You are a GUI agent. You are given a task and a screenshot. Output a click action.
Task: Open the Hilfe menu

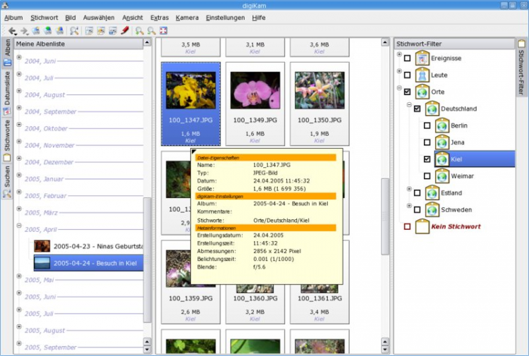pyautogui.click(x=259, y=18)
